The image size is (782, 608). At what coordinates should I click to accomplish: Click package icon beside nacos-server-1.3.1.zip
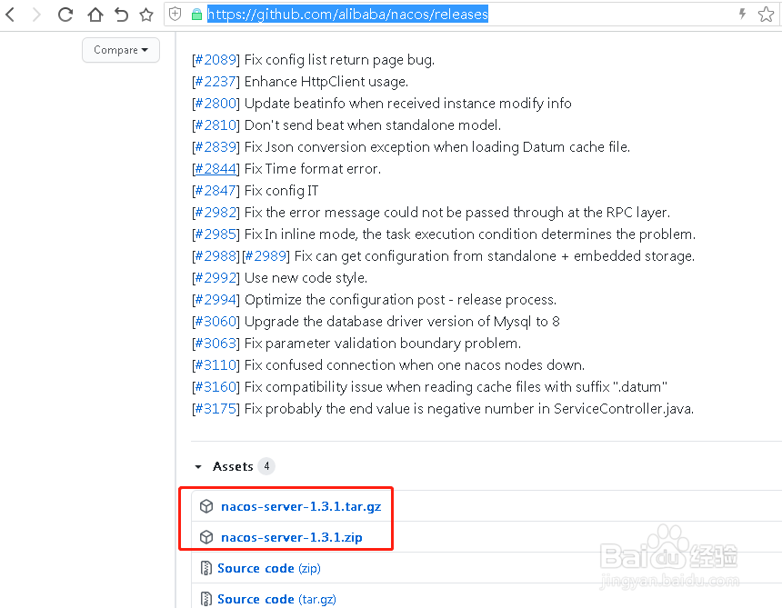tap(206, 537)
